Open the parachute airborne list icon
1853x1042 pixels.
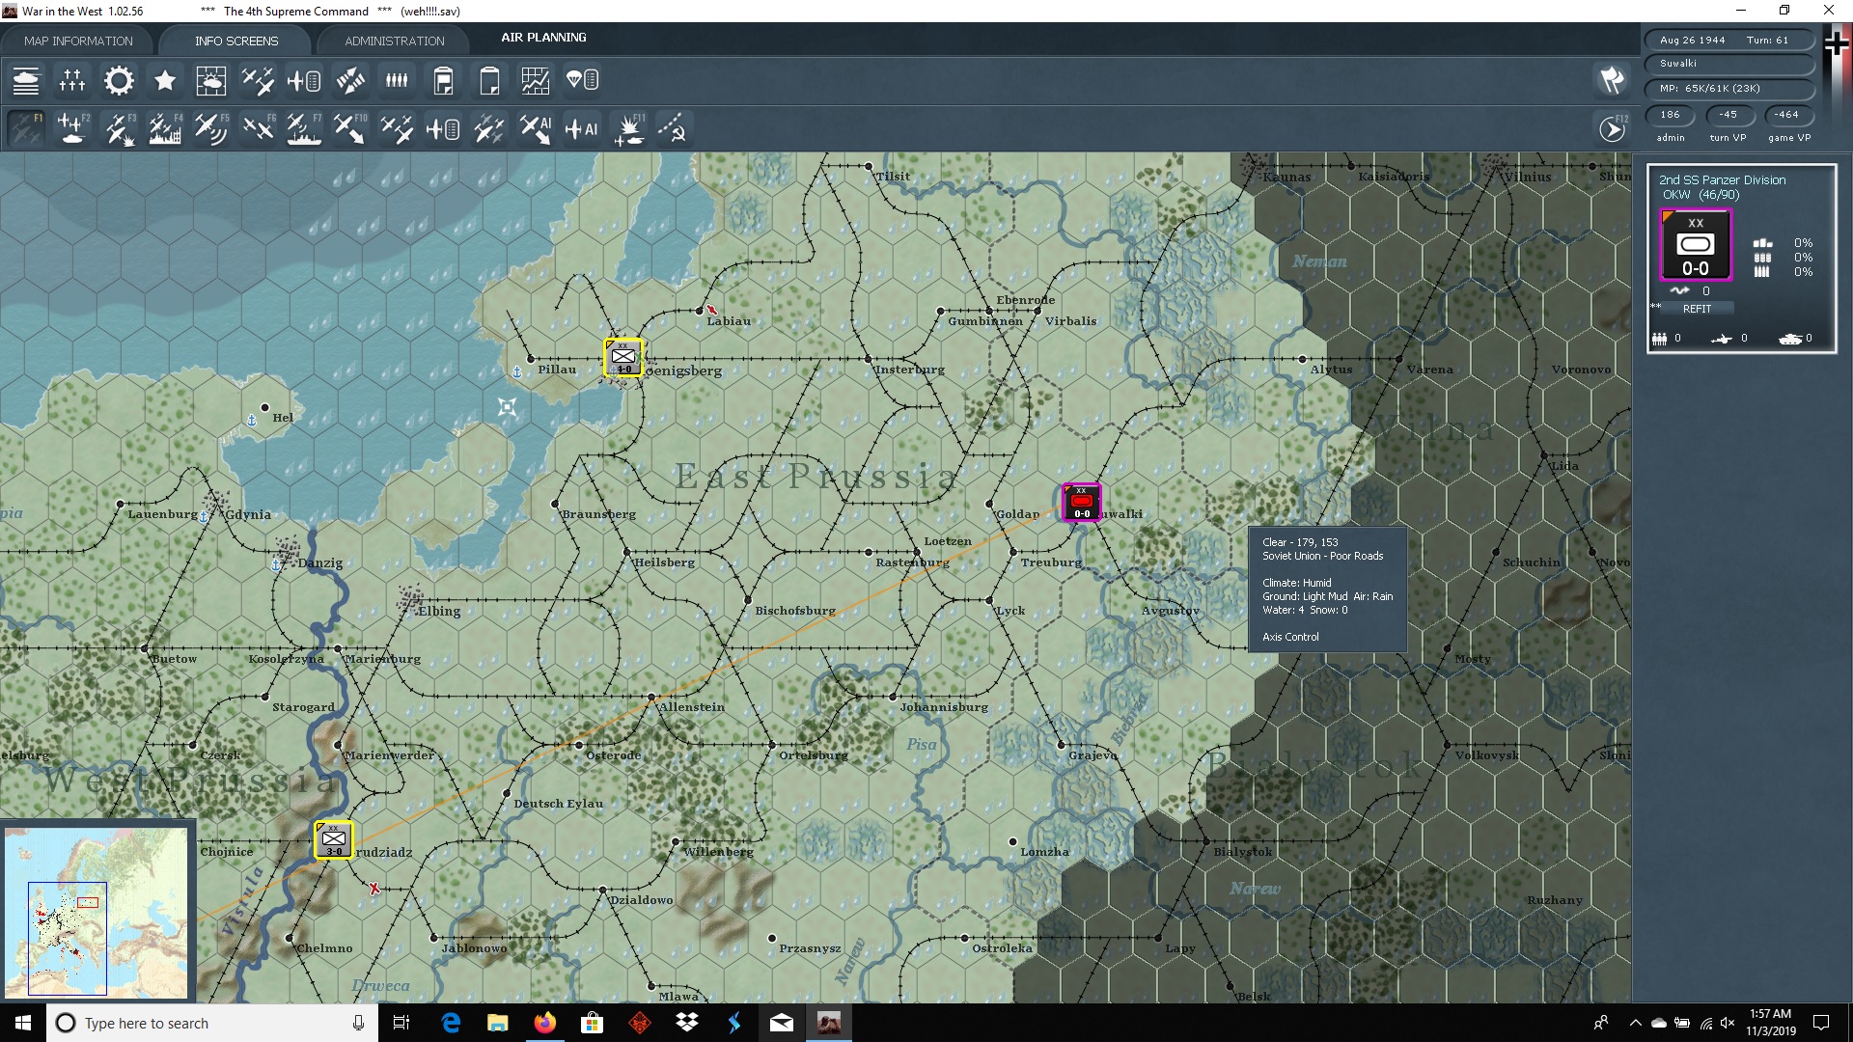[582, 81]
